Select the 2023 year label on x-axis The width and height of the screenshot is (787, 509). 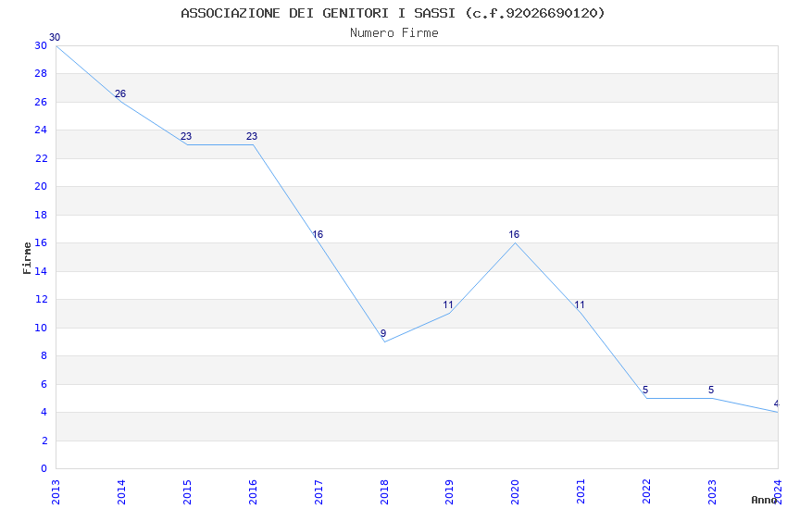(713, 492)
